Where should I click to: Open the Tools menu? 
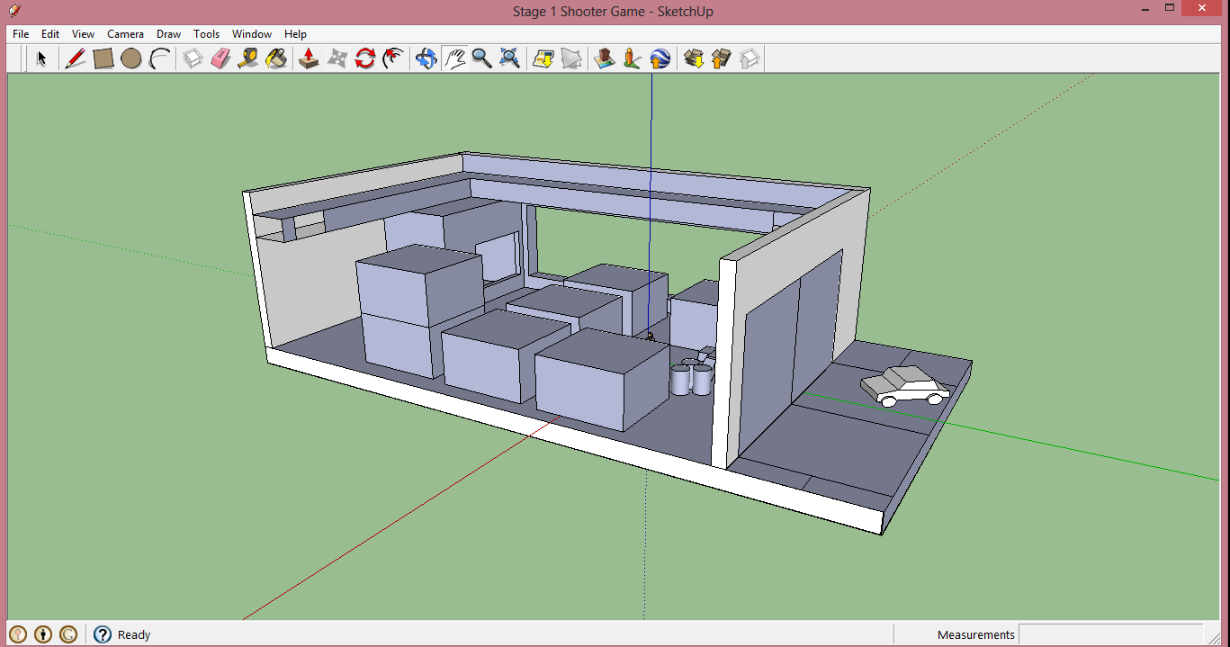click(x=206, y=33)
